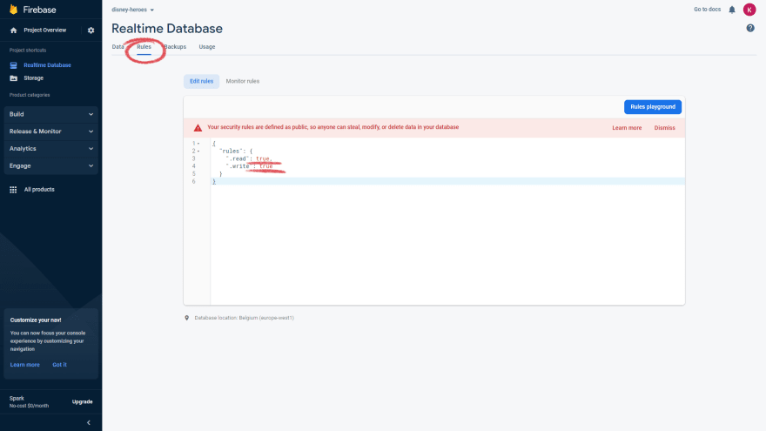The width and height of the screenshot is (766, 431).
Task: Open the K user account avatar
Action: pyautogui.click(x=749, y=10)
